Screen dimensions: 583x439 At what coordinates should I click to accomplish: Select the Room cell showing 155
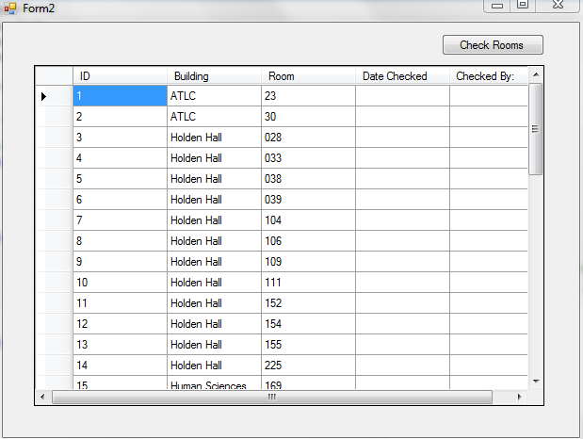[x=308, y=345]
